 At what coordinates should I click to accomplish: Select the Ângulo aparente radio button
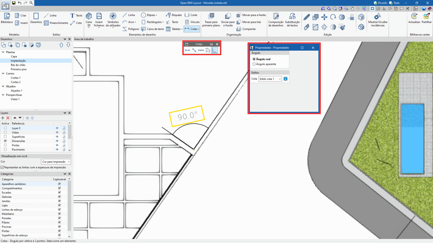(254, 64)
